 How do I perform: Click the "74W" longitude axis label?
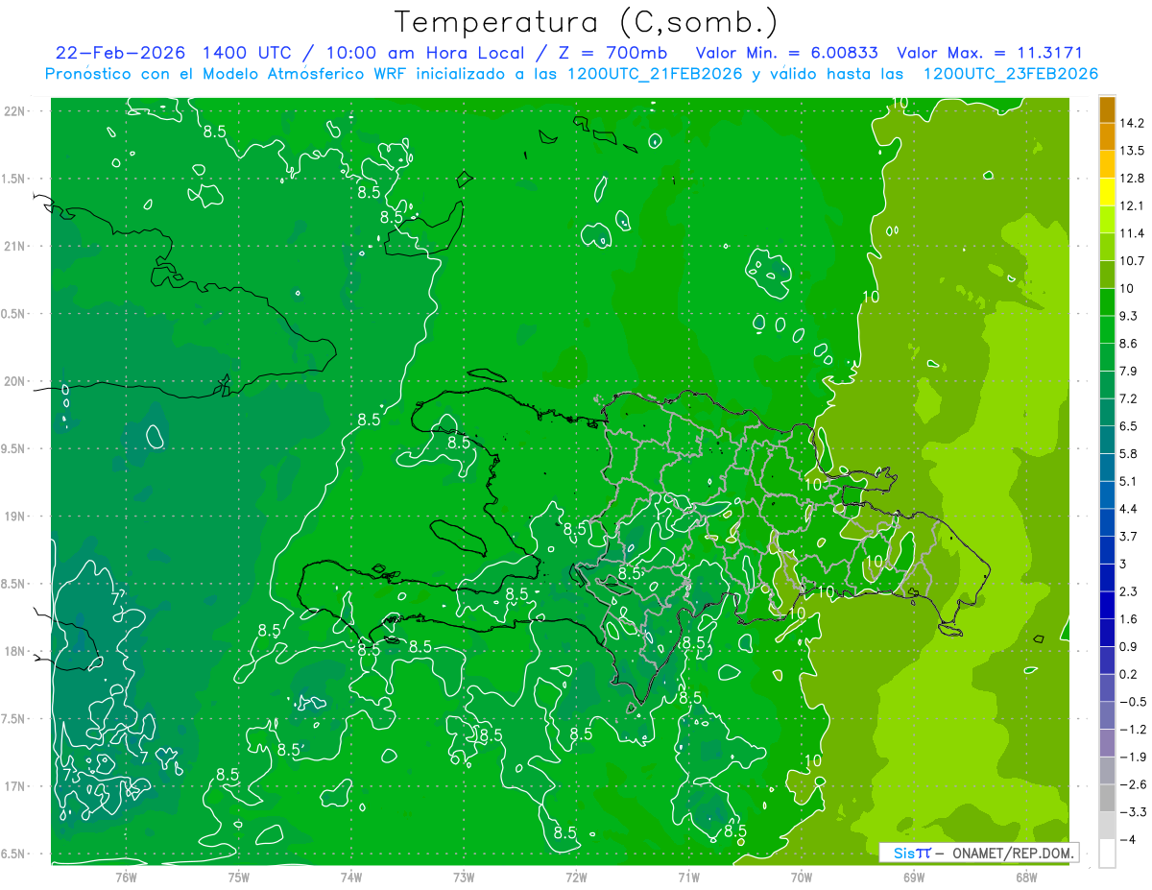point(351,878)
